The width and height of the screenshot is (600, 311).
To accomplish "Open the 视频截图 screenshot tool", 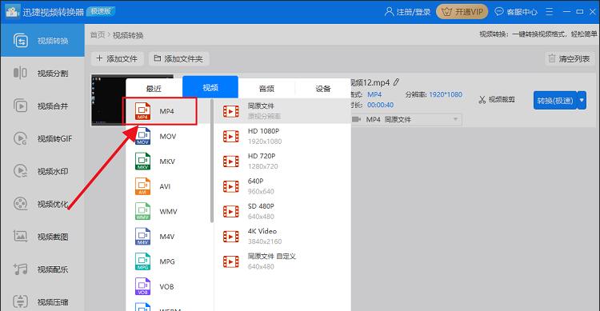I will point(42,237).
